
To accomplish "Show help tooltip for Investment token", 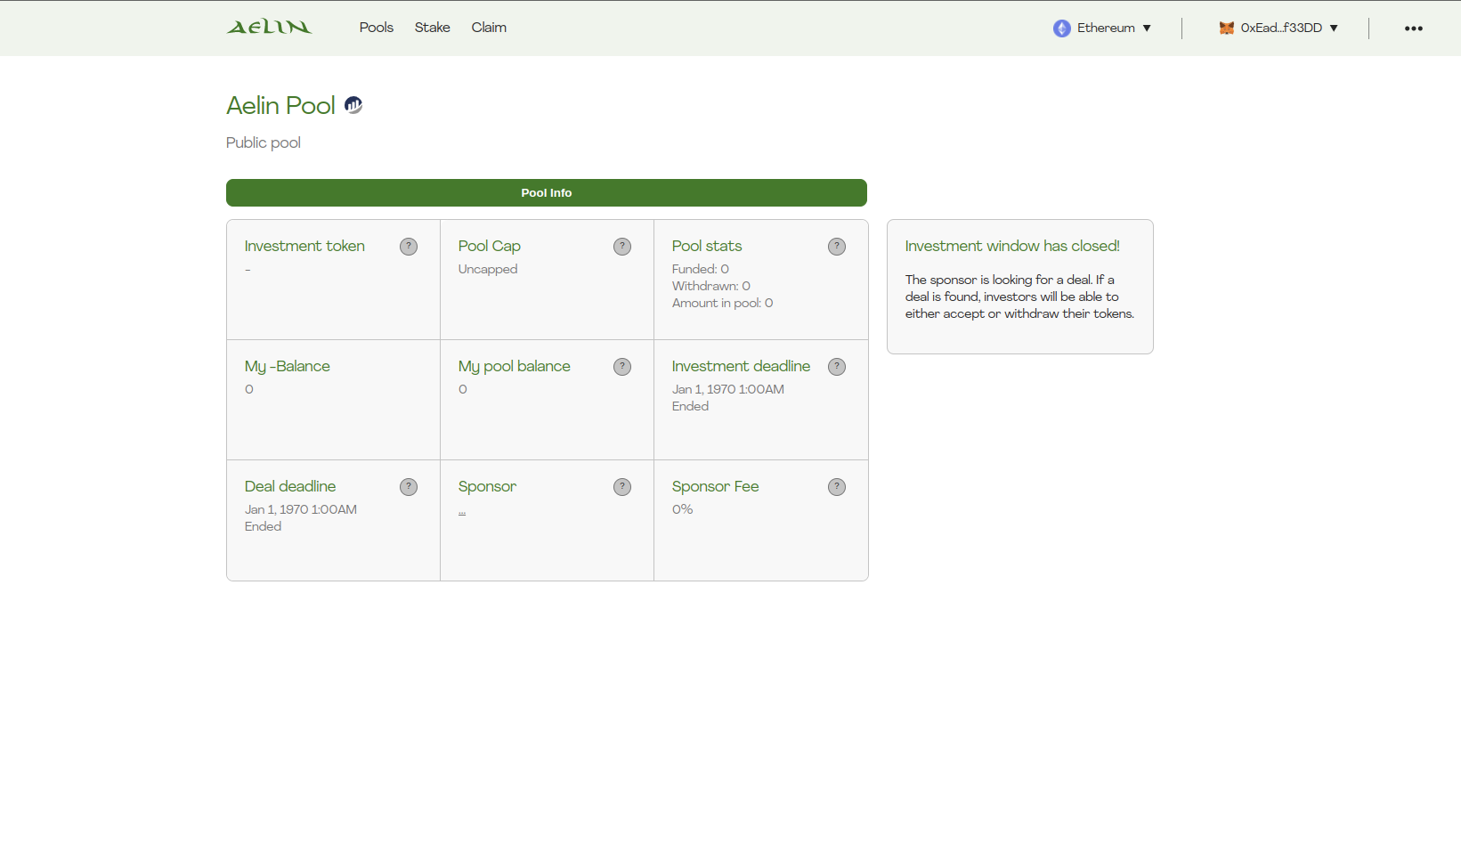I will [x=409, y=247].
